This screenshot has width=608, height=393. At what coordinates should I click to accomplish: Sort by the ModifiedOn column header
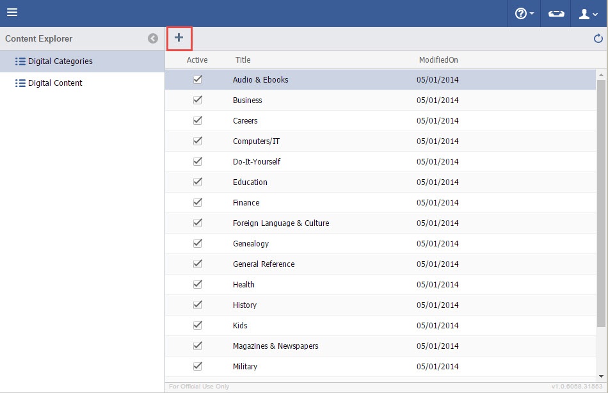438,60
